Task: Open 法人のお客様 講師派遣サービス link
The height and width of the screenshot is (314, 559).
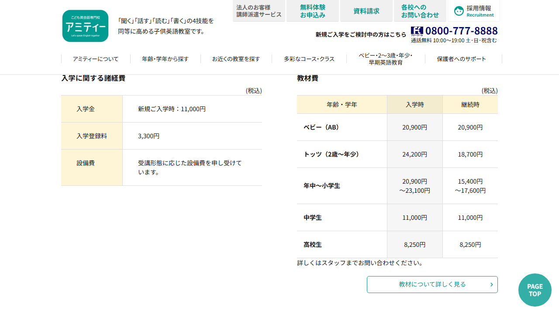Action: coord(259,11)
